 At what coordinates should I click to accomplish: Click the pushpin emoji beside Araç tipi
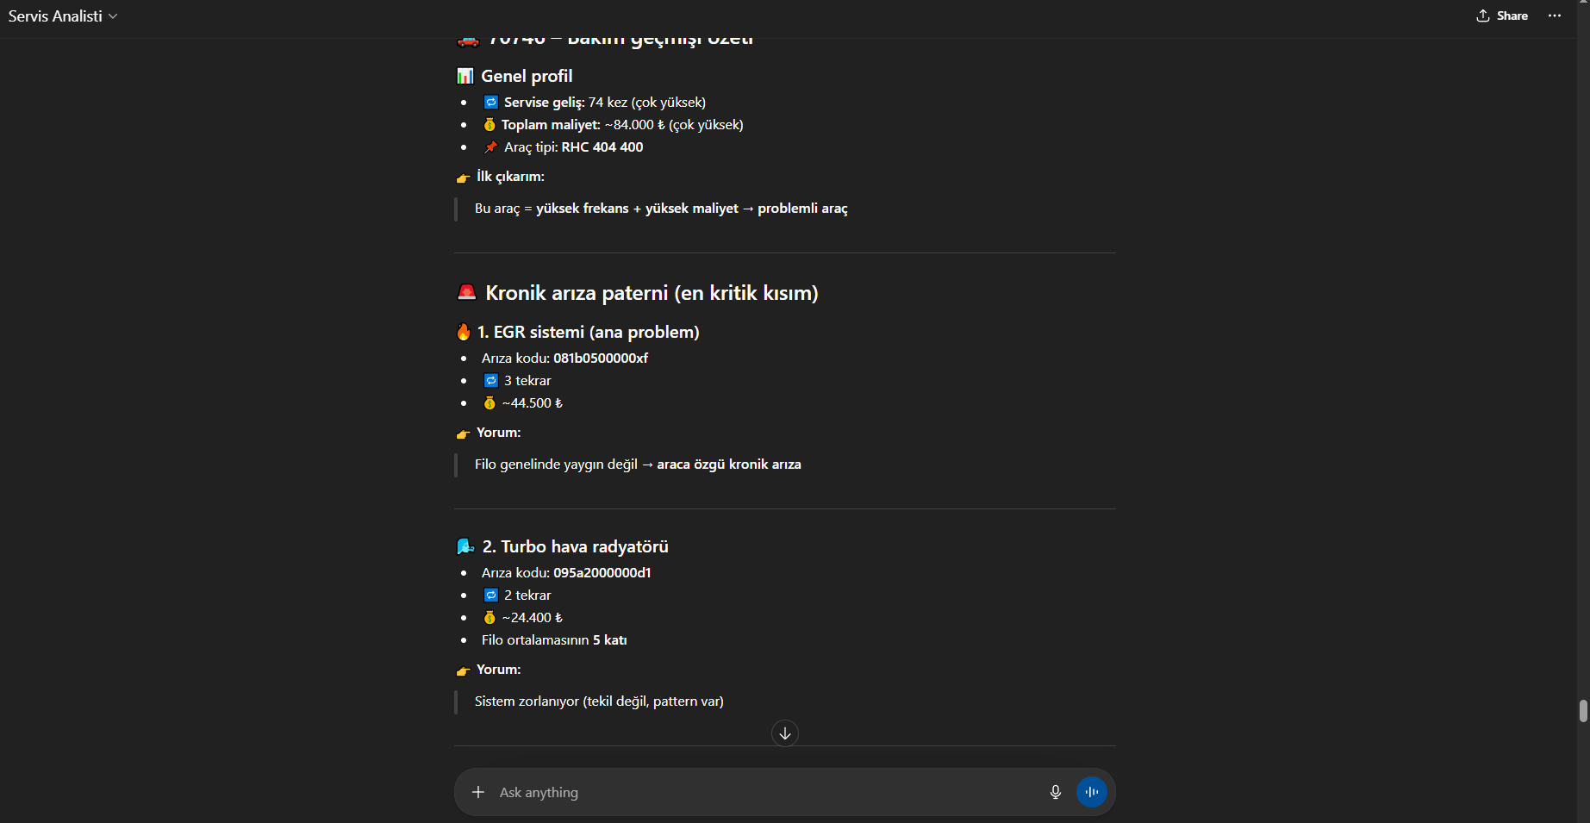490,147
